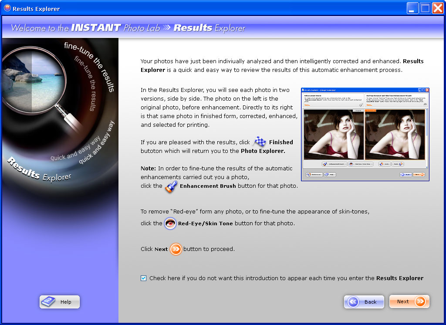The width and height of the screenshot is (446, 325).
Task: Proceed with the bottom-right Next button
Action: click(x=409, y=301)
